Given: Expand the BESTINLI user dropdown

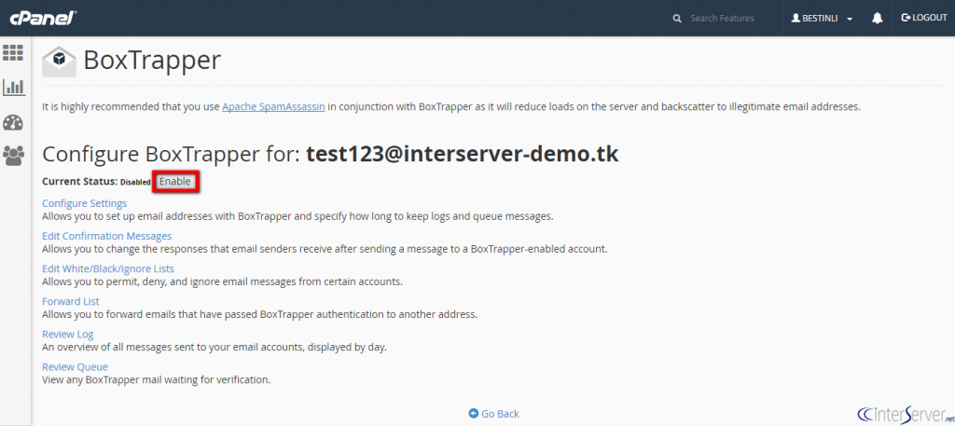Looking at the screenshot, I should [x=822, y=19].
